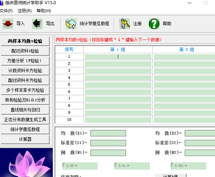Click row 10 cell of 第 2 组

point(184,120)
